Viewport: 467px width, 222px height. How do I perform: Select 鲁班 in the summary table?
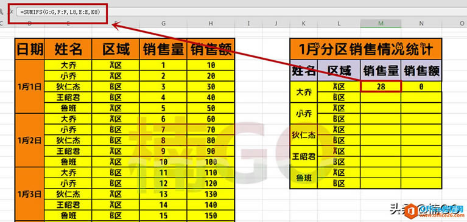tap(303, 178)
